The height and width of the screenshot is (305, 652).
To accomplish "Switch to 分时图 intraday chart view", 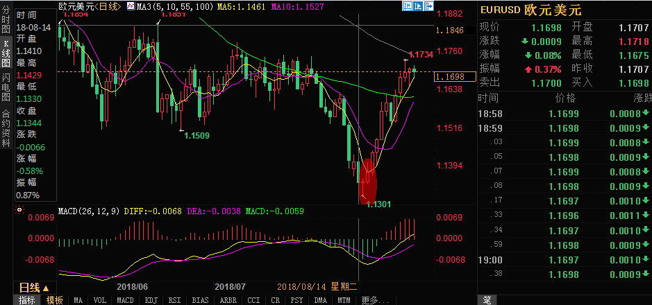I will tap(6, 23).
